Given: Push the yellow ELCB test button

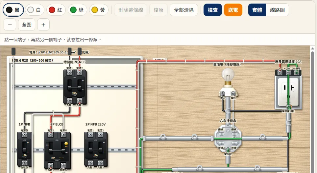Looking at the screenshot, I should click(66, 144).
